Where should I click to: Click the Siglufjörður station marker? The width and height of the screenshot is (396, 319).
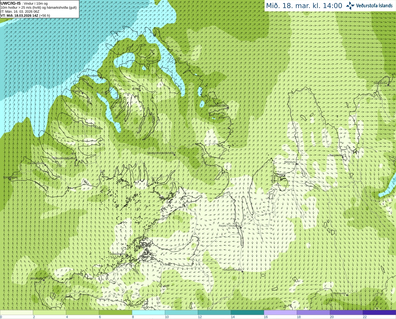(x=388, y=85)
